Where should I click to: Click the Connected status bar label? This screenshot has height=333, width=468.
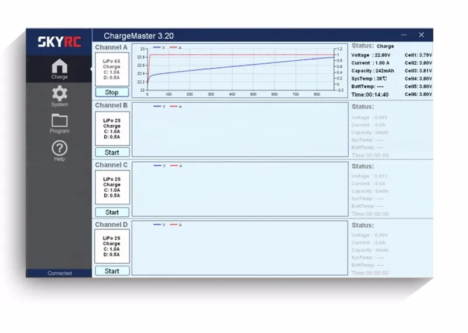(x=60, y=273)
